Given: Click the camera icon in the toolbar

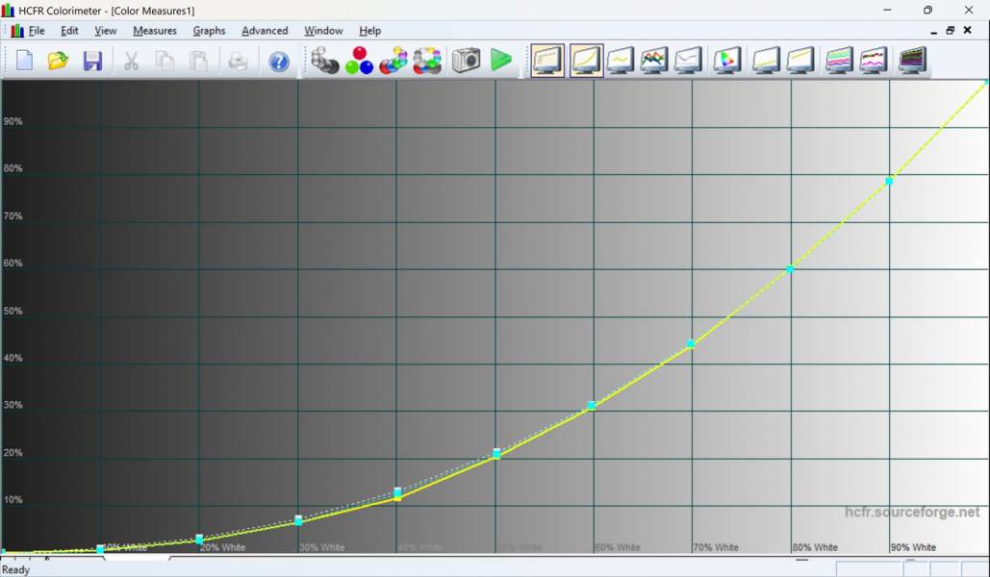Looking at the screenshot, I should click(x=466, y=61).
